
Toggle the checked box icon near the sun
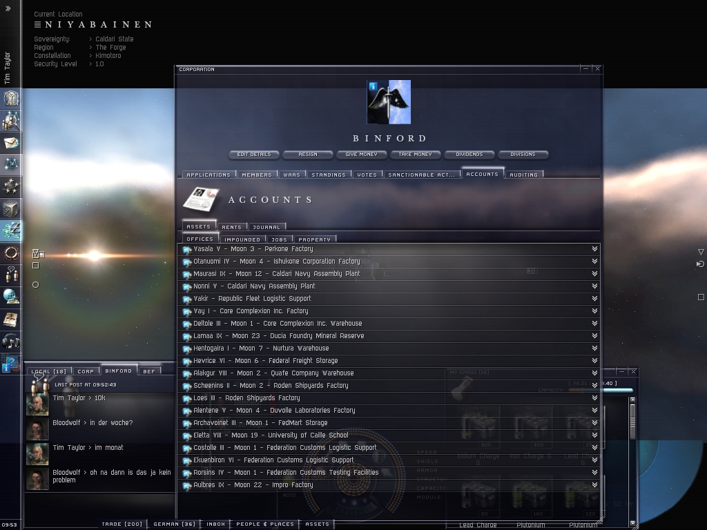tap(37, 254)
